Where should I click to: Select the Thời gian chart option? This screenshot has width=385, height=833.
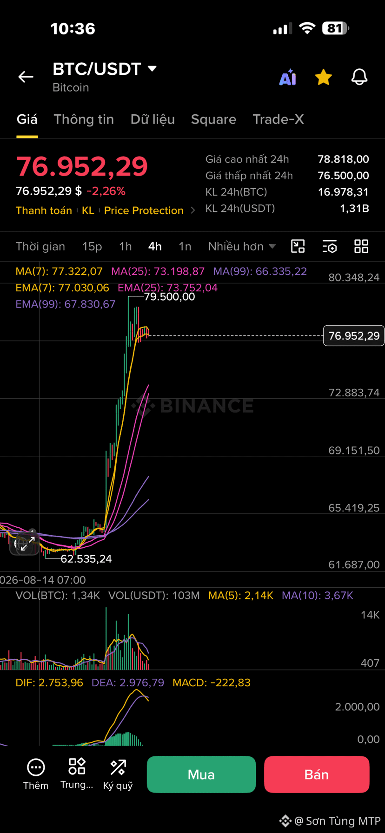(x=40, y=246)
